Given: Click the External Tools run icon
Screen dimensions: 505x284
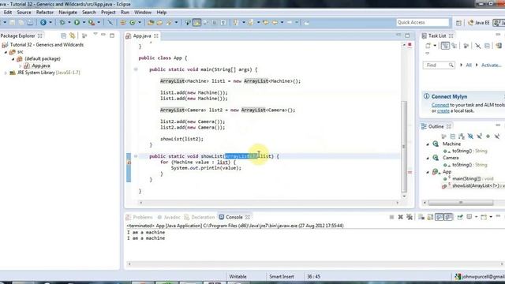Looking at the screenshot, I should (92, 22).
